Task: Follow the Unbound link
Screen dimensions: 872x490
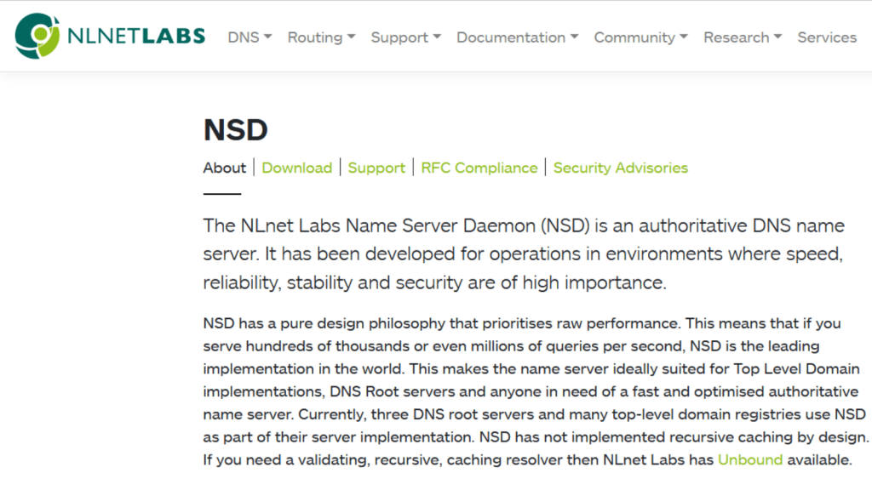Action: (x=750, y=460)
